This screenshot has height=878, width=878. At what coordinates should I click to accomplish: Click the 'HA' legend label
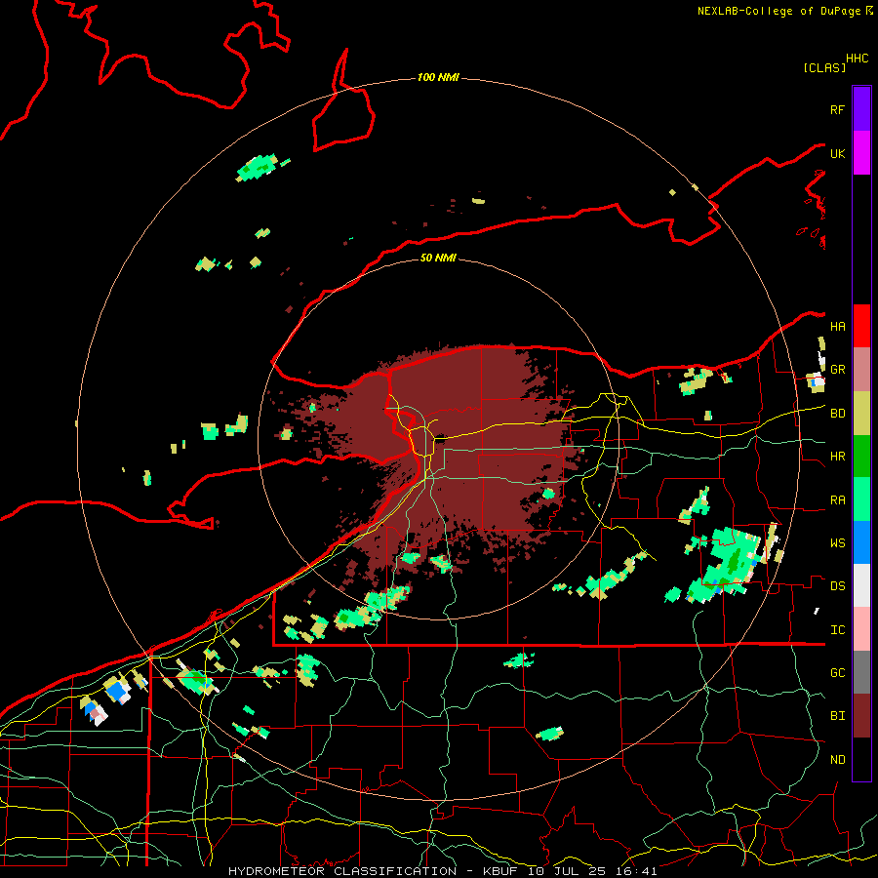837,326
